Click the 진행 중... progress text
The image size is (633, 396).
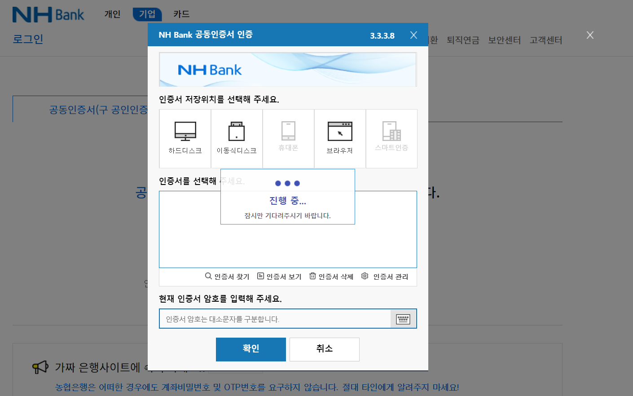(288, 200)
